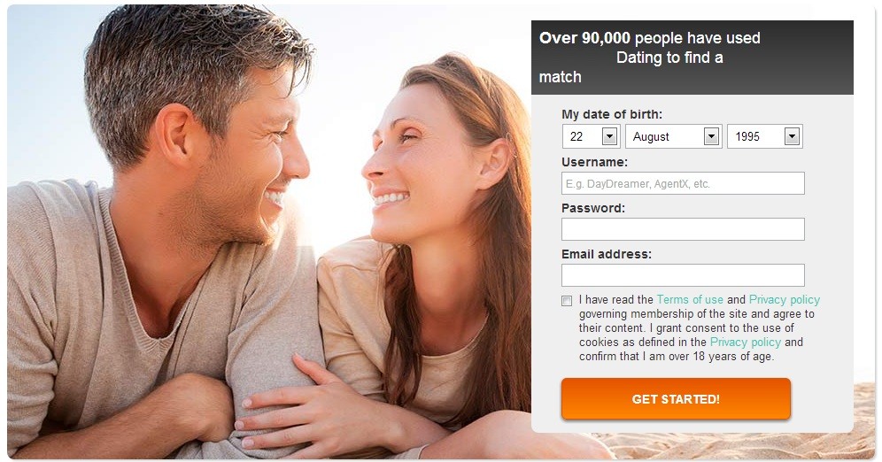Click the GET STARTED! button
The image size is (882, 462).
677,399
